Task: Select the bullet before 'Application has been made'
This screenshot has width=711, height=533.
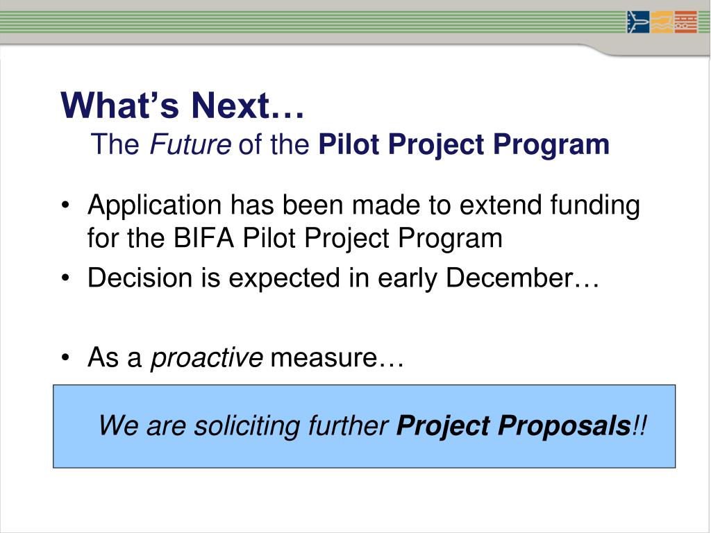Action: click(x=66, y=205)
